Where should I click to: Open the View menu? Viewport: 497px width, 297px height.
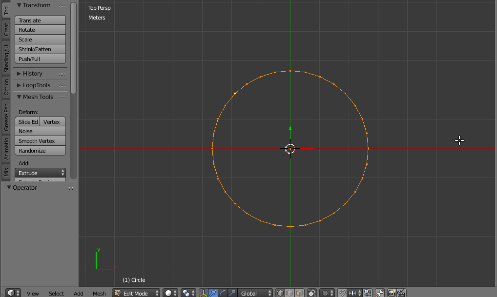(33, 293)
